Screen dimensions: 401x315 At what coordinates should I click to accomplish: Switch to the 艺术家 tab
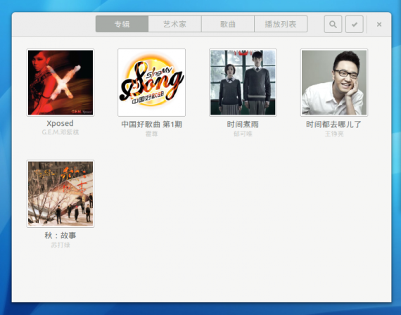[x=175, y=24]
